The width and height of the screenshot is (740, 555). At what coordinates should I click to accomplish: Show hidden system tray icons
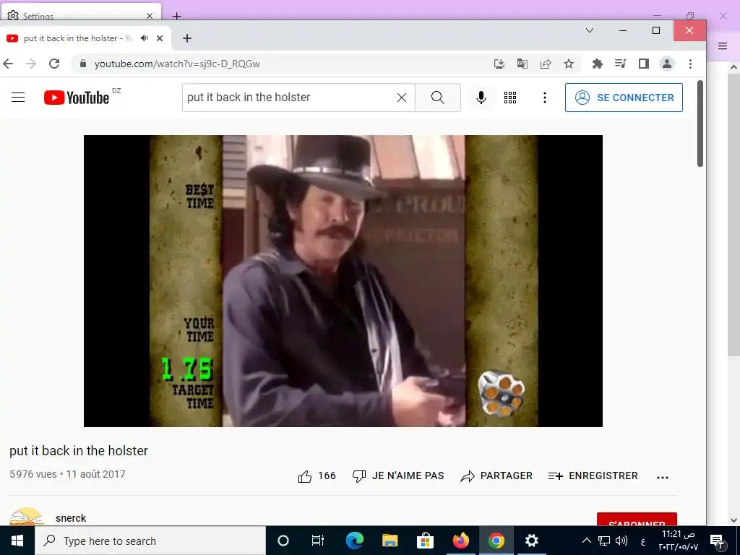pos(587,541)
